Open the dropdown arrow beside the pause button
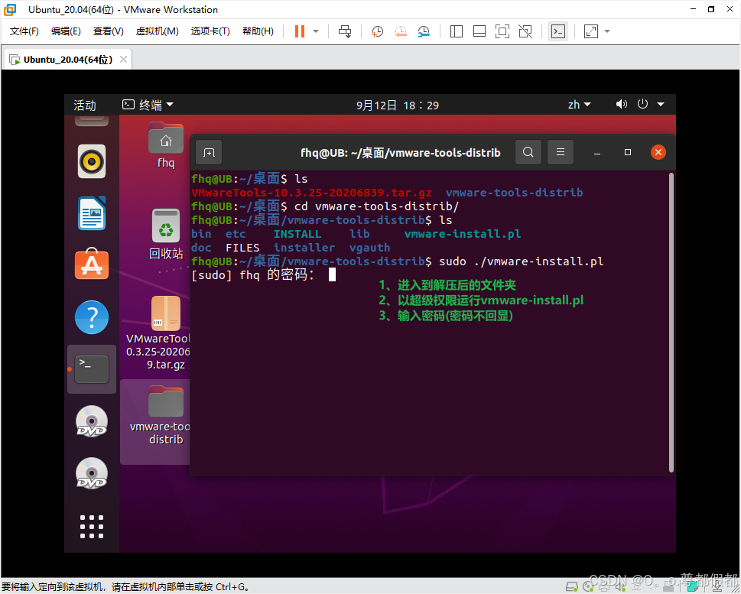741x594 pixels. (316, 31)
